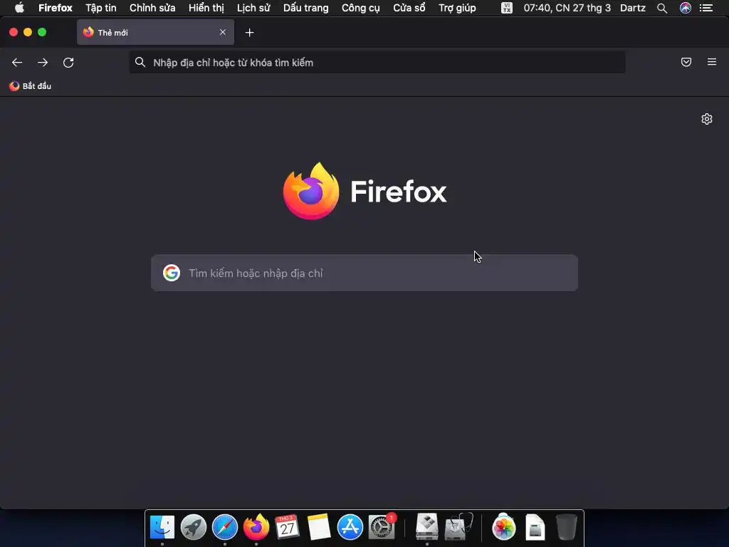This screenshot has height=547, width=729.
Task: Open new tab page settings gear
Action: (707, 119)
